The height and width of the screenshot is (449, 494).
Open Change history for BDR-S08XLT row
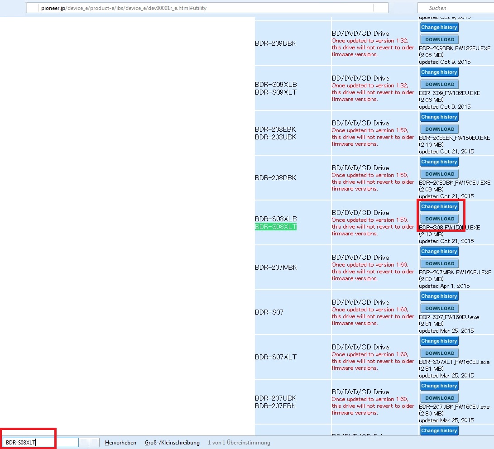pos(439,206)
